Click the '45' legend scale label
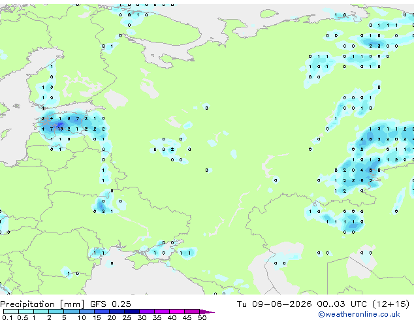 pos(187,317)
